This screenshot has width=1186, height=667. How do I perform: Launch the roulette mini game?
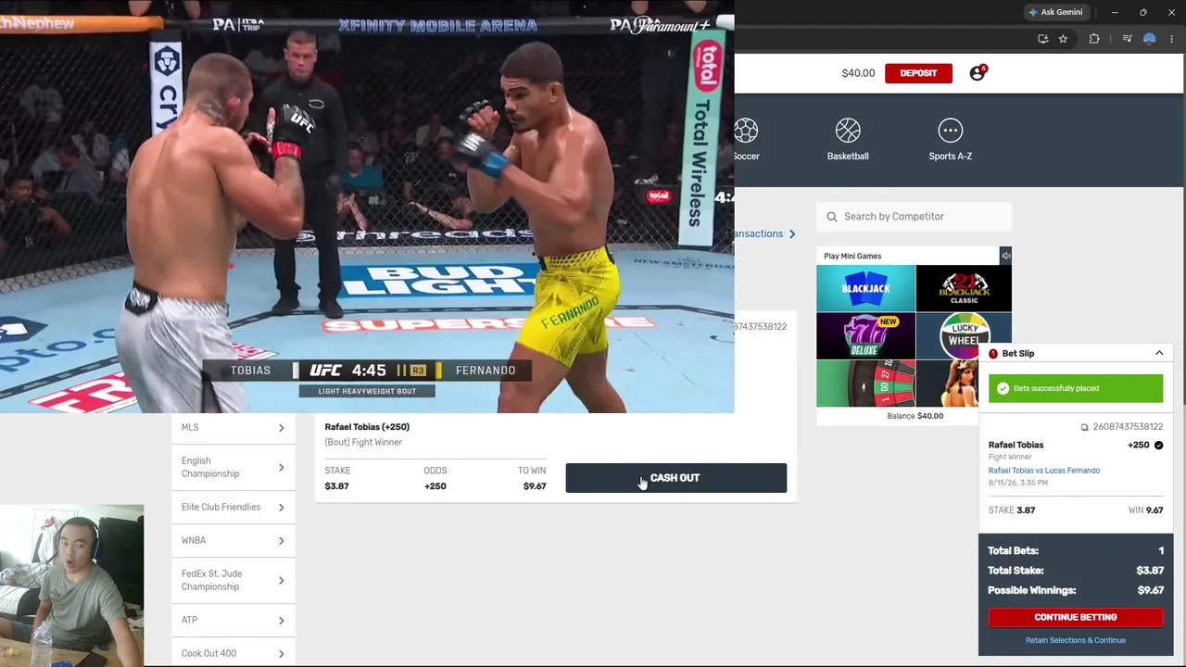[865, 384]
